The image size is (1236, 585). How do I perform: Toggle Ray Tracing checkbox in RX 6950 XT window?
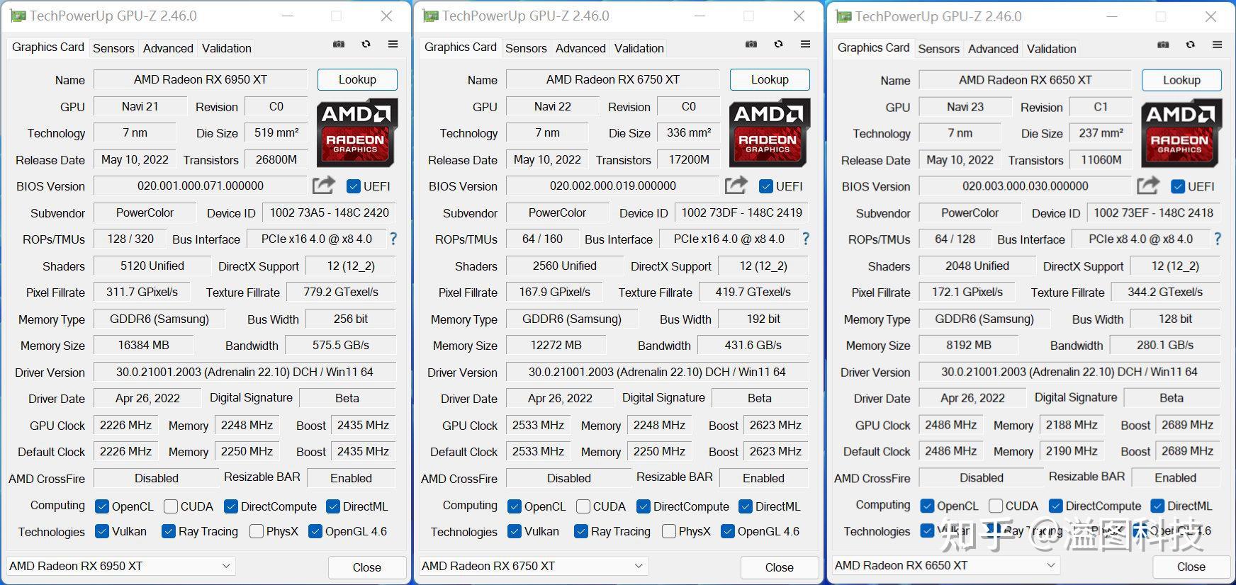coord(169,531)
